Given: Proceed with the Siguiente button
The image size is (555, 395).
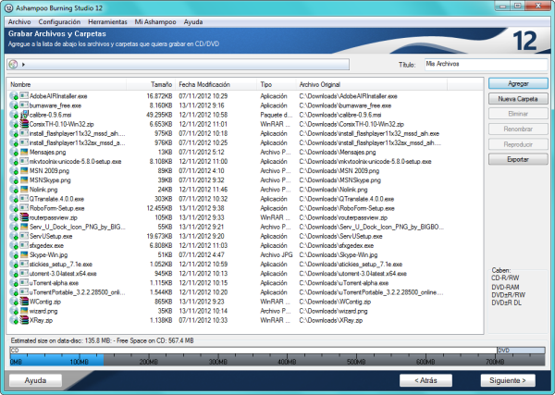Looking at the screenshot, I should [508, 380].
